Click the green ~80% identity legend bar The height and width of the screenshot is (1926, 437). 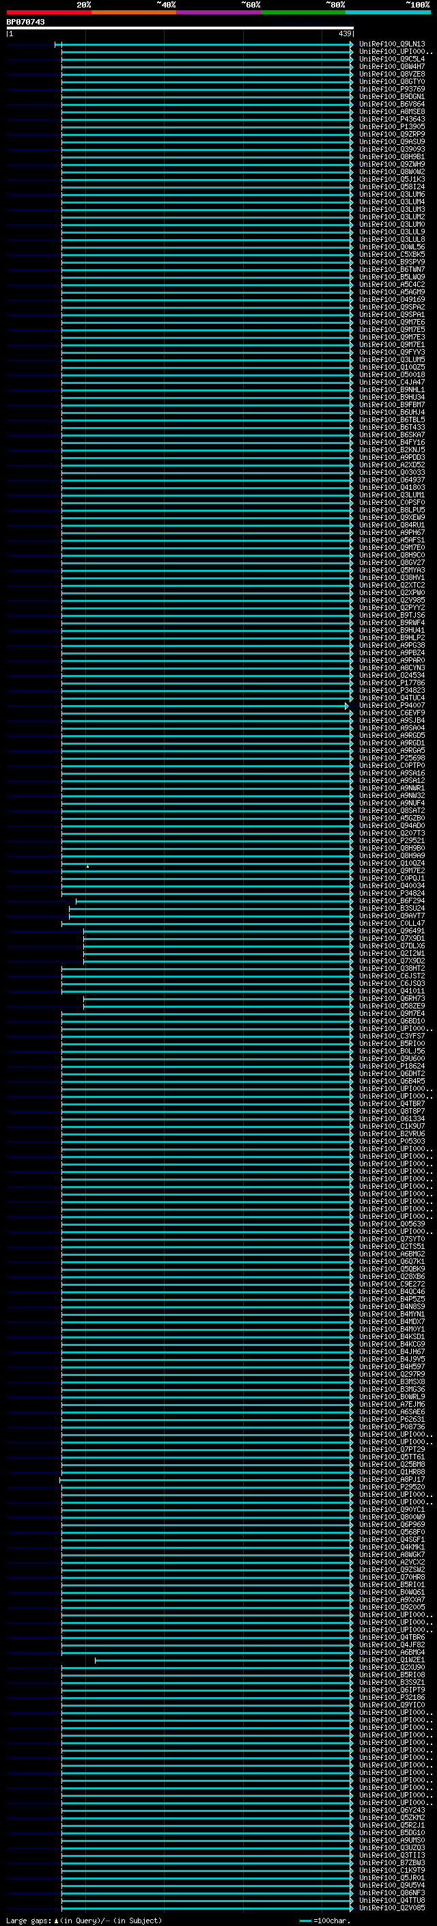pos(303,12)
